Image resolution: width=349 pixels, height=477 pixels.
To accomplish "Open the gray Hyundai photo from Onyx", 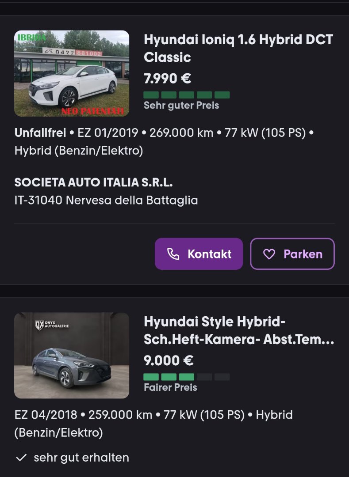I will pyautogui.click(x=72, y=356).
